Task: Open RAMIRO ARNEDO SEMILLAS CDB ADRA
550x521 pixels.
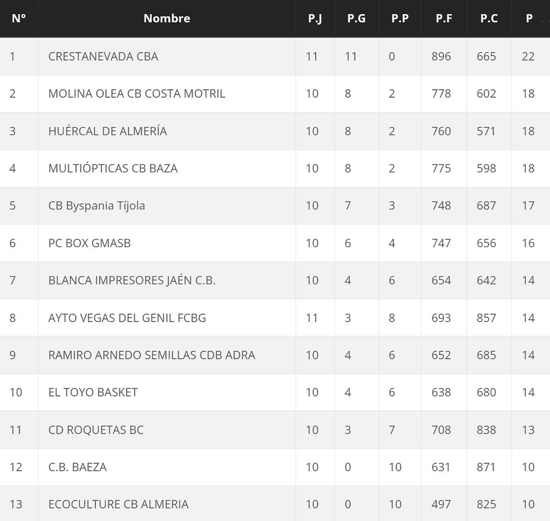Action: coord(151,355)
